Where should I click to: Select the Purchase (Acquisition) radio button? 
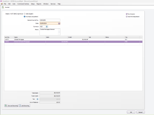pyautogui.click(x=25, y=17)
